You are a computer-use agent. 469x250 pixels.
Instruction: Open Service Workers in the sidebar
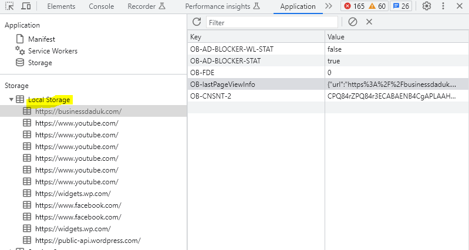click(52, 51)
